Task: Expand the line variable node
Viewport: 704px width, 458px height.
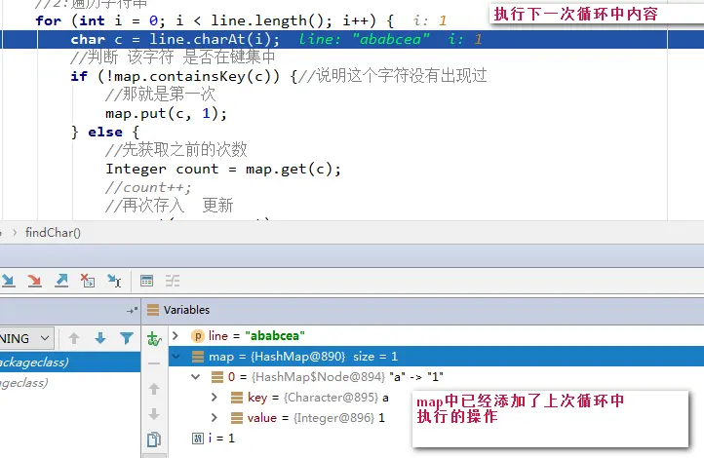Action: 176,335
